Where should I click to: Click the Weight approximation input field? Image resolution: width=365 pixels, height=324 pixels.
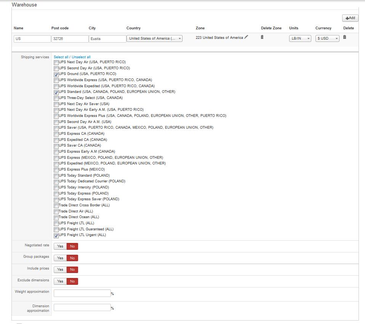click(82, 293)
